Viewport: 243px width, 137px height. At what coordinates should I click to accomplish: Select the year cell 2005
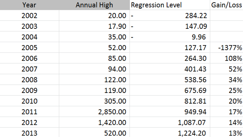coord(30,47)
